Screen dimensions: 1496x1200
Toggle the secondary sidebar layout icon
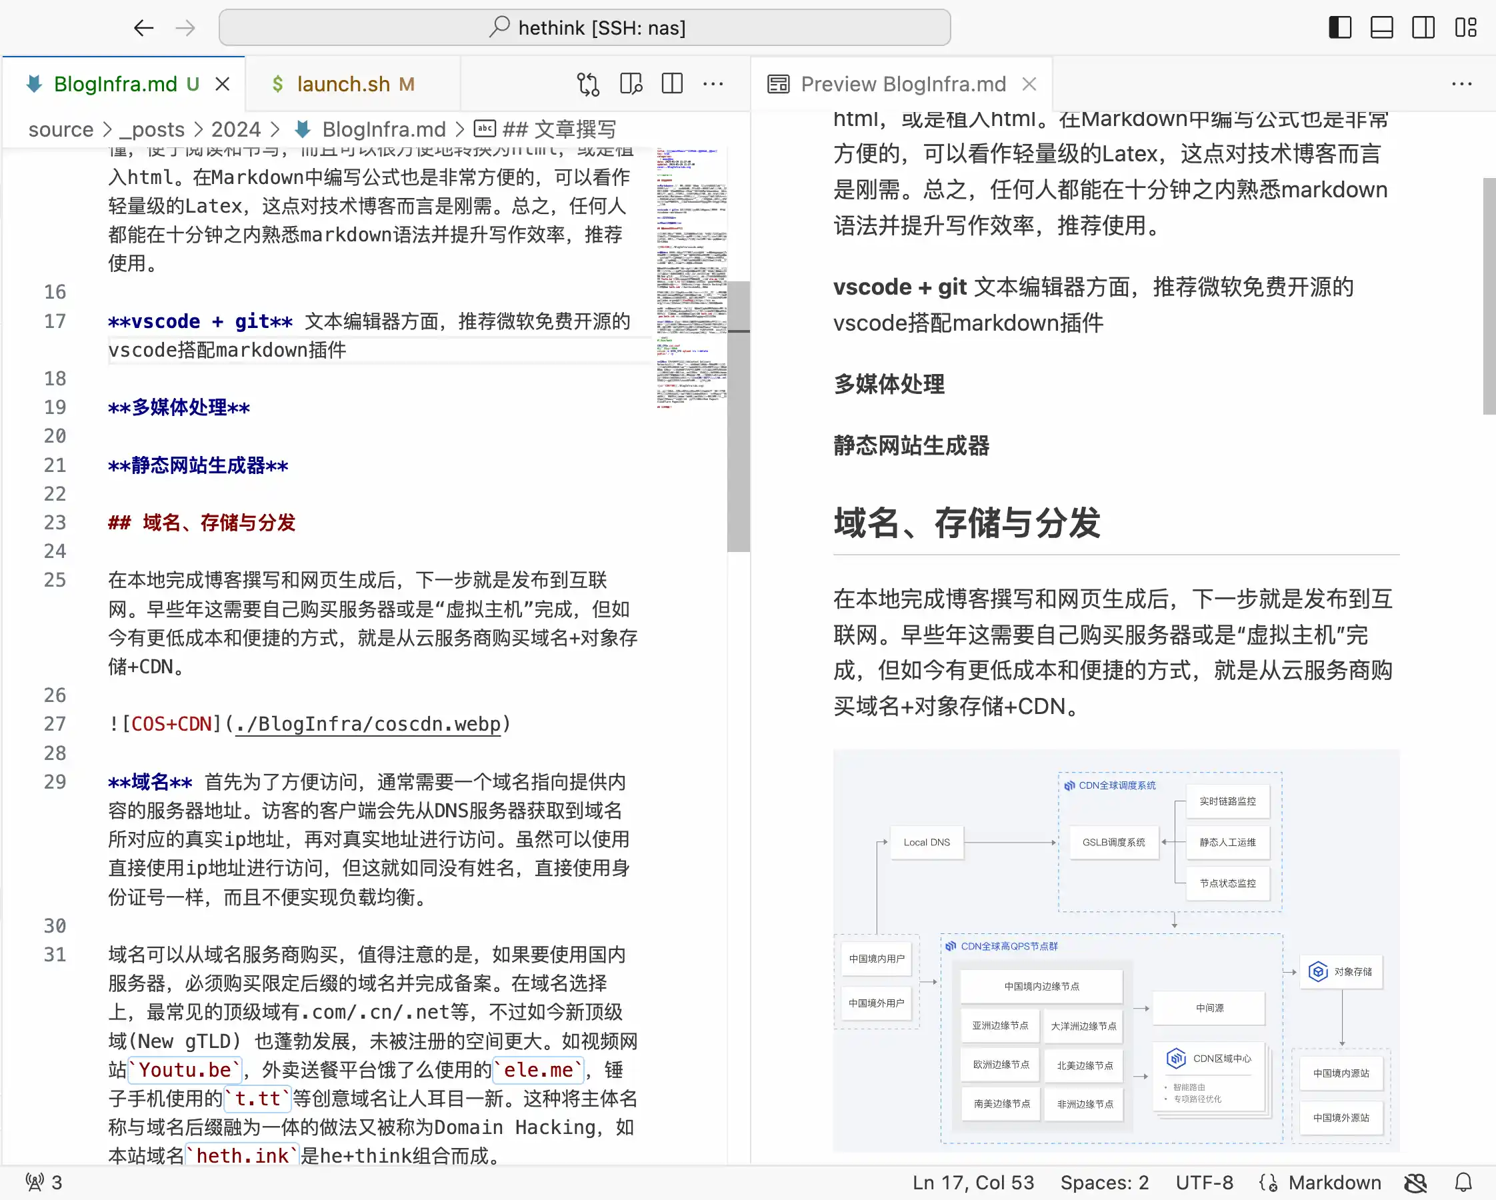click(1423, 28)
